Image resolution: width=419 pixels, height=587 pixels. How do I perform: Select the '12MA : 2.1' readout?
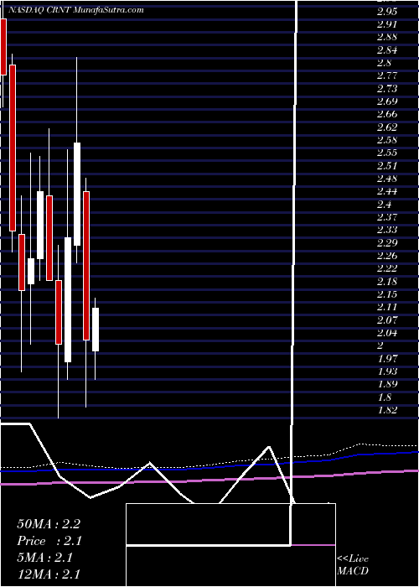[49, 574]
